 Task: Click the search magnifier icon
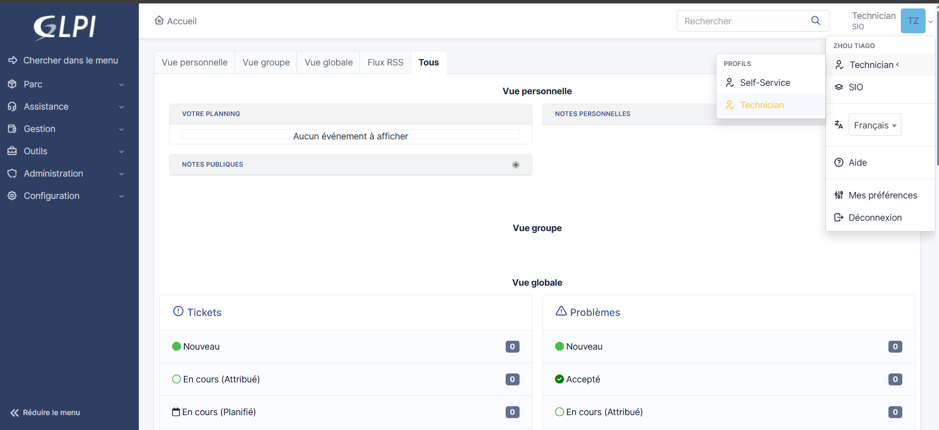[816, 20]
